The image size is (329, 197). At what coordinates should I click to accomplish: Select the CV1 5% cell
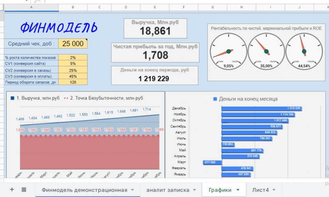pyautogui.click(x=73, y=63)
